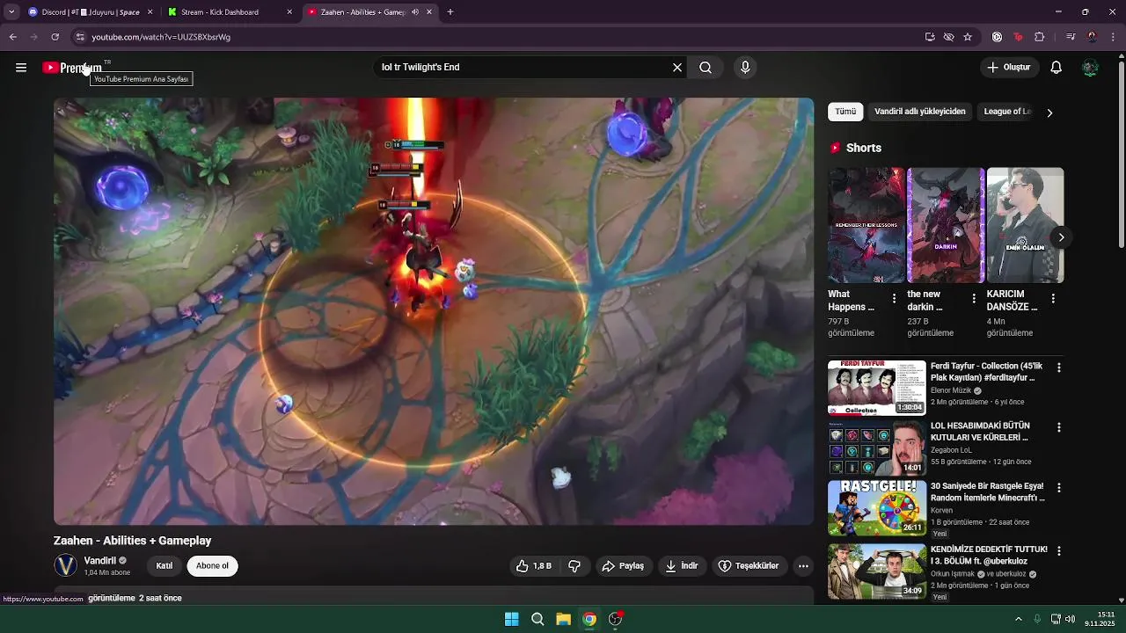Open the Ferdi Tayfur Collection video thumbnail
This screenshot has width=1126, height=633.
876,388
